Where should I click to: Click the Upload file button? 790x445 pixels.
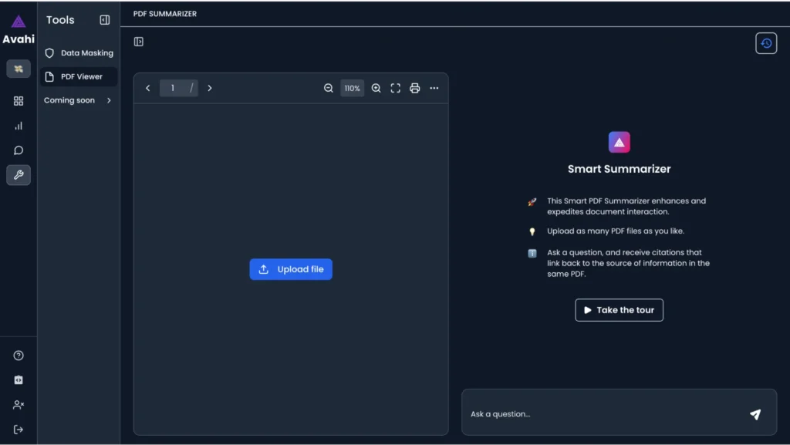pyautogui.click(x=291, y=269)
